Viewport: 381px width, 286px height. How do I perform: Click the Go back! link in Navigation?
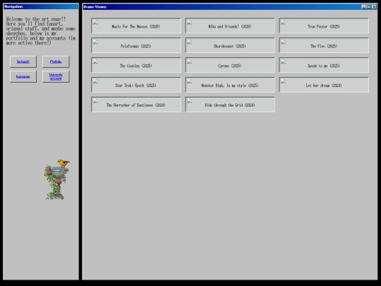(x=23, y=61)
